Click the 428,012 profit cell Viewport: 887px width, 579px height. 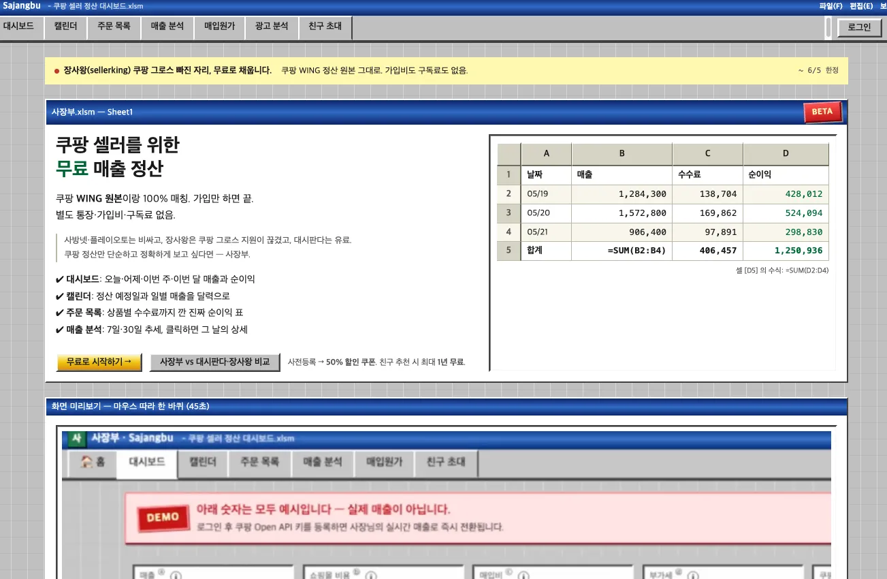click(786, 193)
